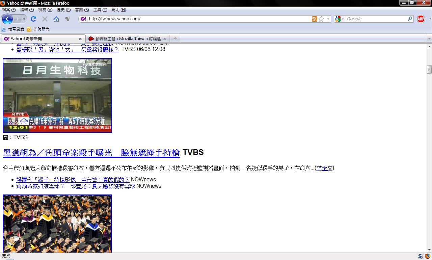Open a new tab with the plus button
The height and width of the screenshot is (260, 432).
175,39
